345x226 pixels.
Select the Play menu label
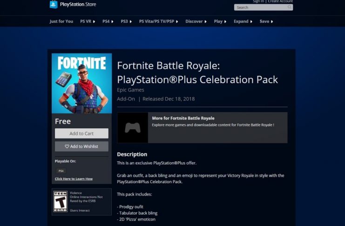[218, 21]
